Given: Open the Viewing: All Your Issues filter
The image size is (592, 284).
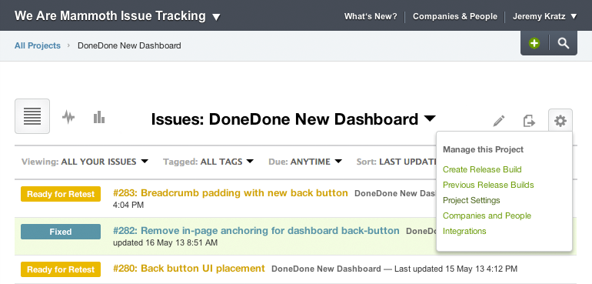Looking at the screenshot, I should click(85, 162).
